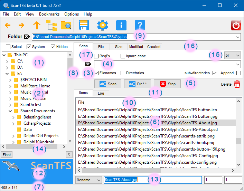Click the orange back arrow icon
Screen dimensions: 244x191
8,25
